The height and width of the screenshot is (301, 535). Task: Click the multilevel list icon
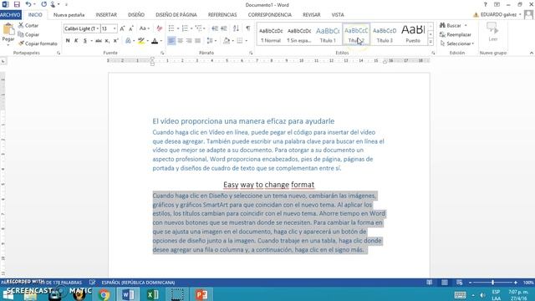(199, 28)
